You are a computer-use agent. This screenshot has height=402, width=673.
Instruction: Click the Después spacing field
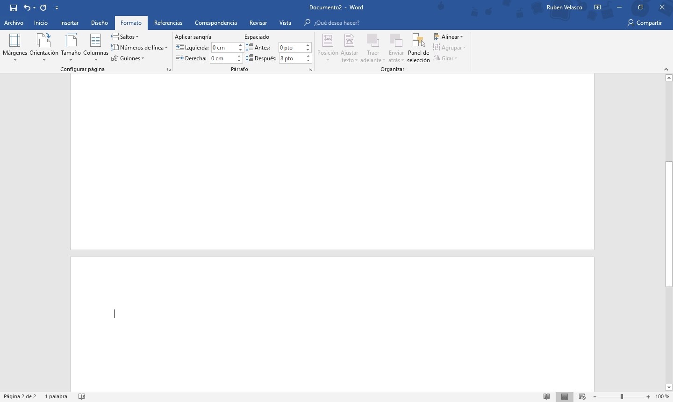292,58
